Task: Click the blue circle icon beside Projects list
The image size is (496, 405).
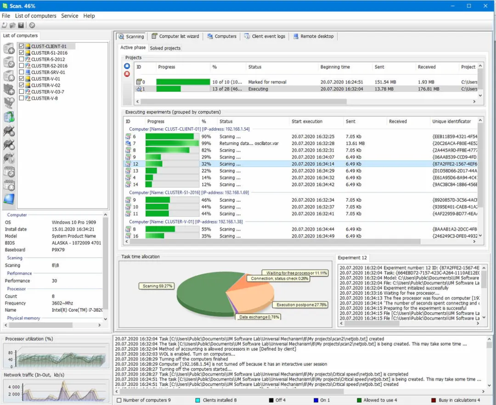Action: (127, 66)
